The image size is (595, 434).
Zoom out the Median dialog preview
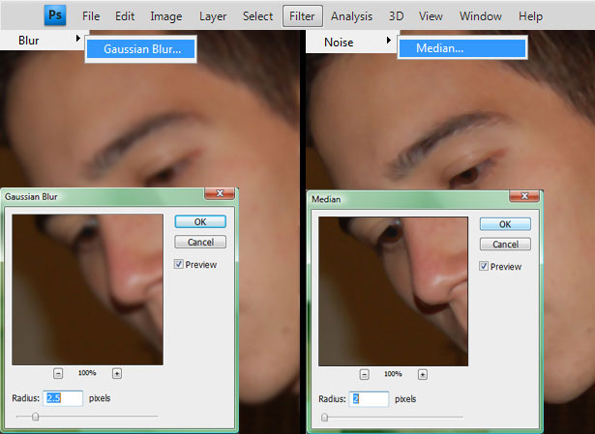[x=364, y=374]
